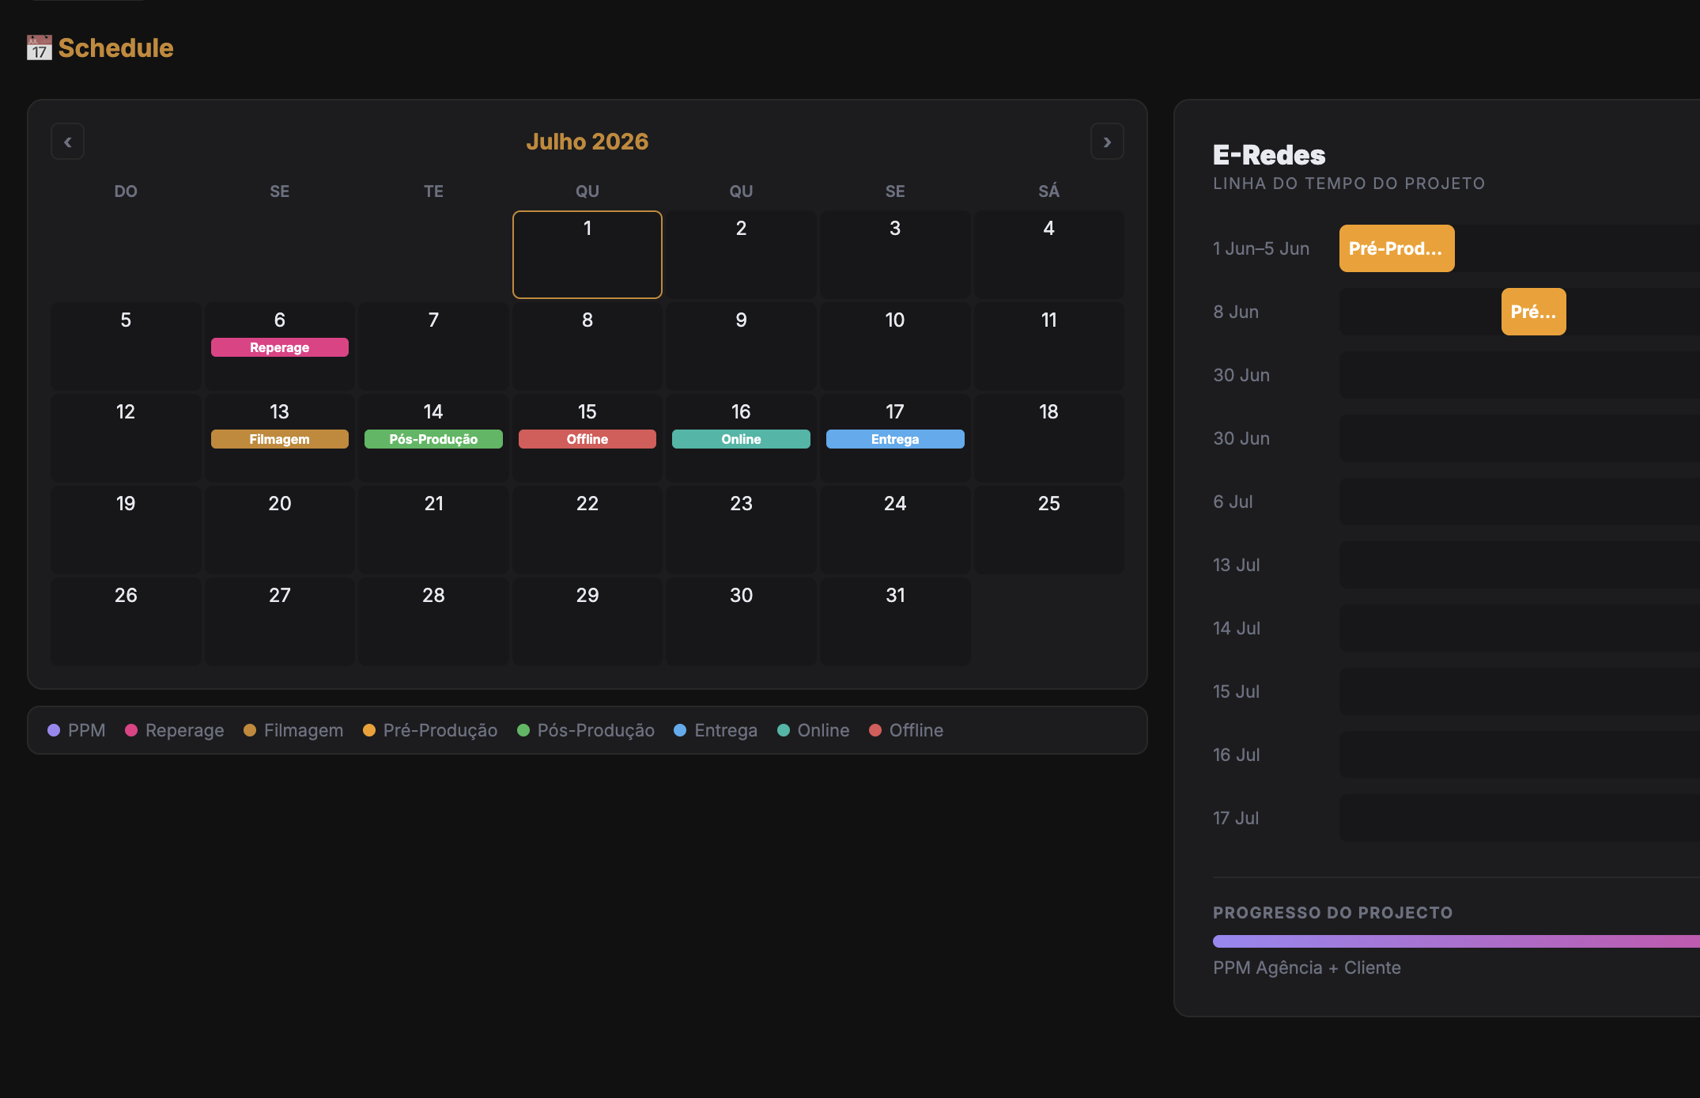
Task: Click the 8 Jun timeline date
Action: point(1236,312)
